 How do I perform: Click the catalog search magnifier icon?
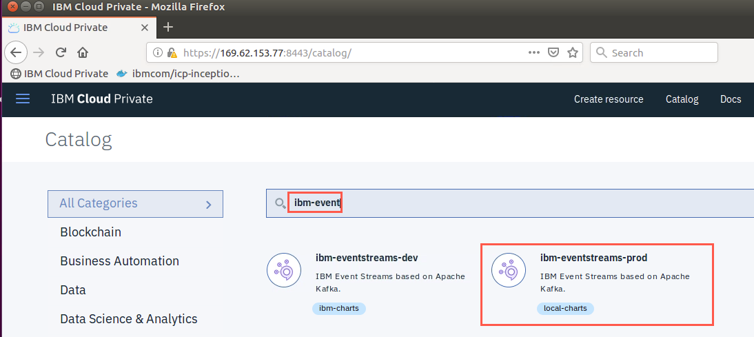280,203
